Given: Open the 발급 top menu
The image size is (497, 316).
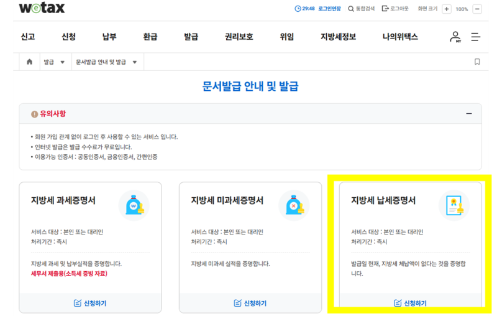Looking at the screenshot, I should pyautogui.click(x=191, y=37).
